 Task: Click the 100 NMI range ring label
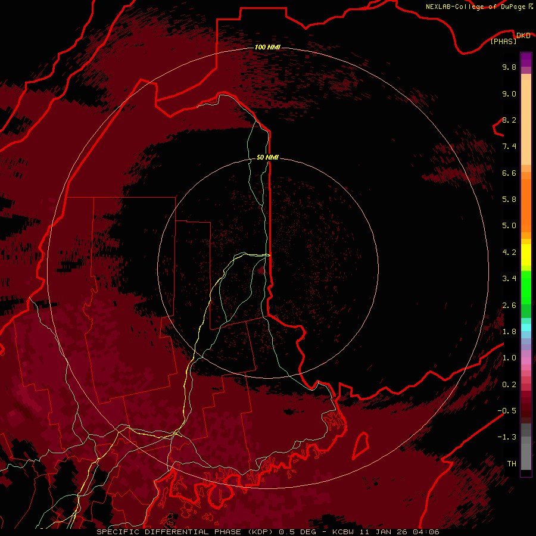[x=267, y=47]
